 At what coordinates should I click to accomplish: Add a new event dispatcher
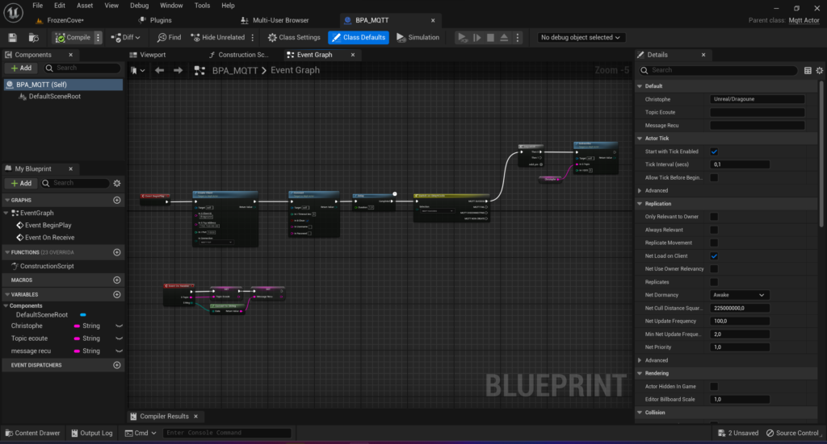[117, 365]
